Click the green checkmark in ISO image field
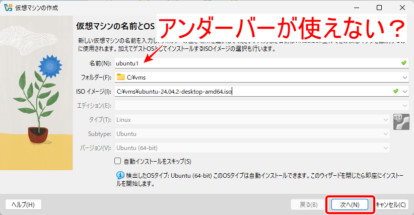The image size is (414, 215). [395, 91]
